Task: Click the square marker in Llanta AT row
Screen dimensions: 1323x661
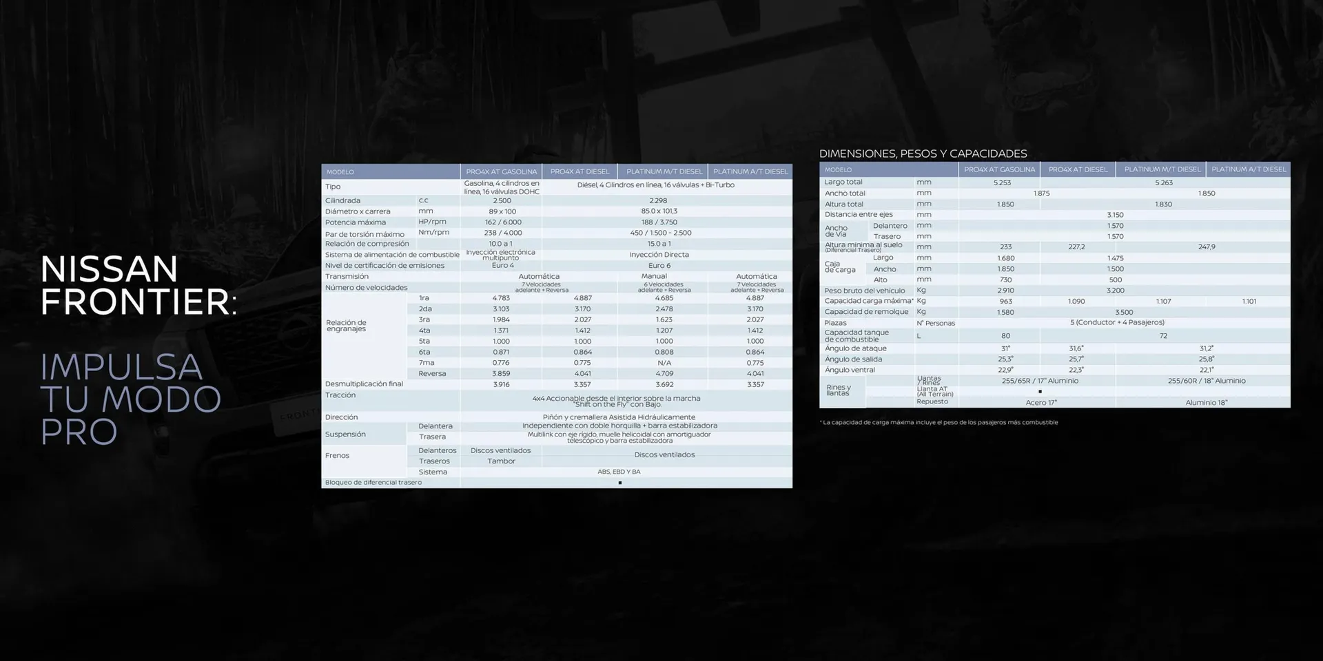Action: (1040, 392)
